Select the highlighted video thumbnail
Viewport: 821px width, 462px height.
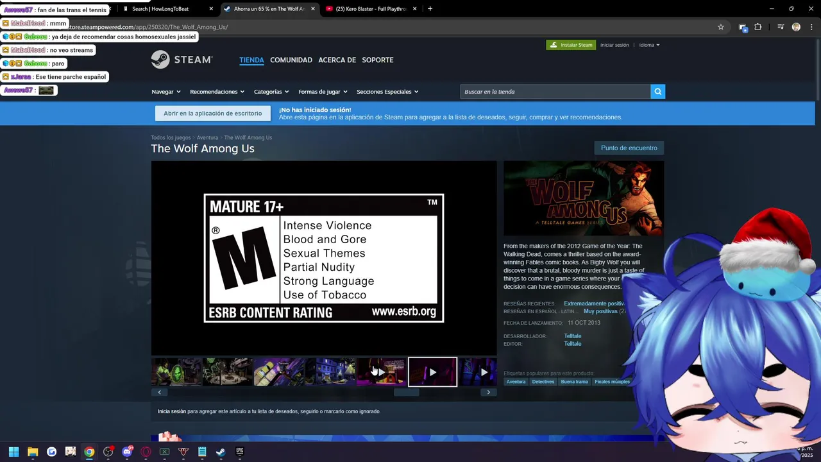[433, 372]
